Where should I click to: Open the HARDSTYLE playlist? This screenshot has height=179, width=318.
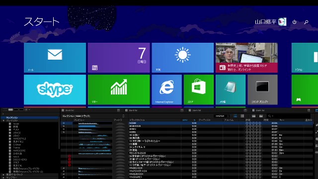pos(19,139)
